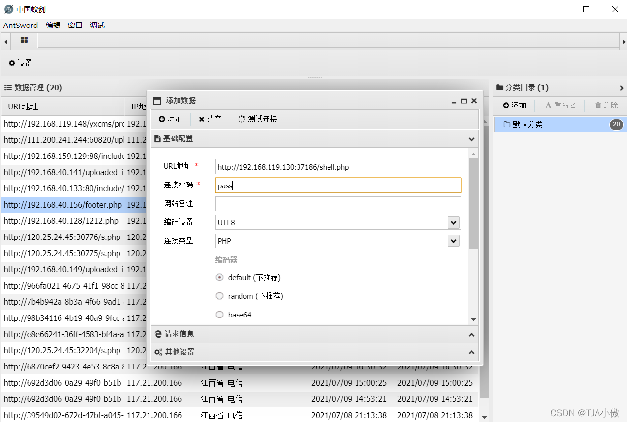This screenshot has height=422, width=627.
Task: Minimize the 添加数据 dialog
Action: click(454, 101)
